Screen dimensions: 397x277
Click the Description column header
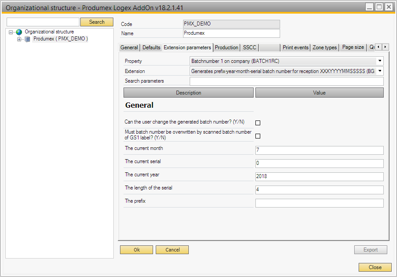(188, 93)
